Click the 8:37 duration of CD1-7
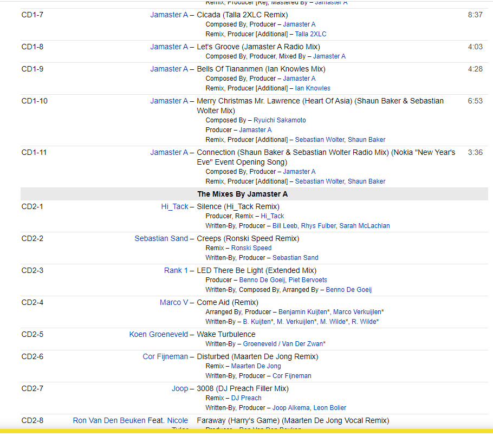 coord(475,15)
